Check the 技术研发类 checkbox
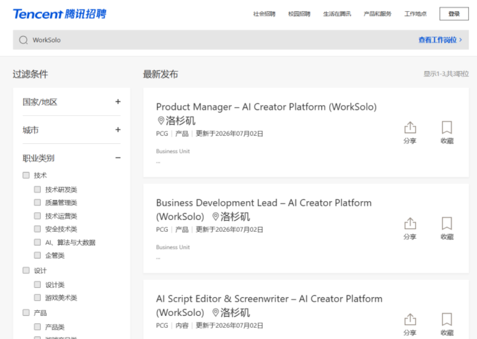Viewport: 477px width, 339px height. pos(37,190)
